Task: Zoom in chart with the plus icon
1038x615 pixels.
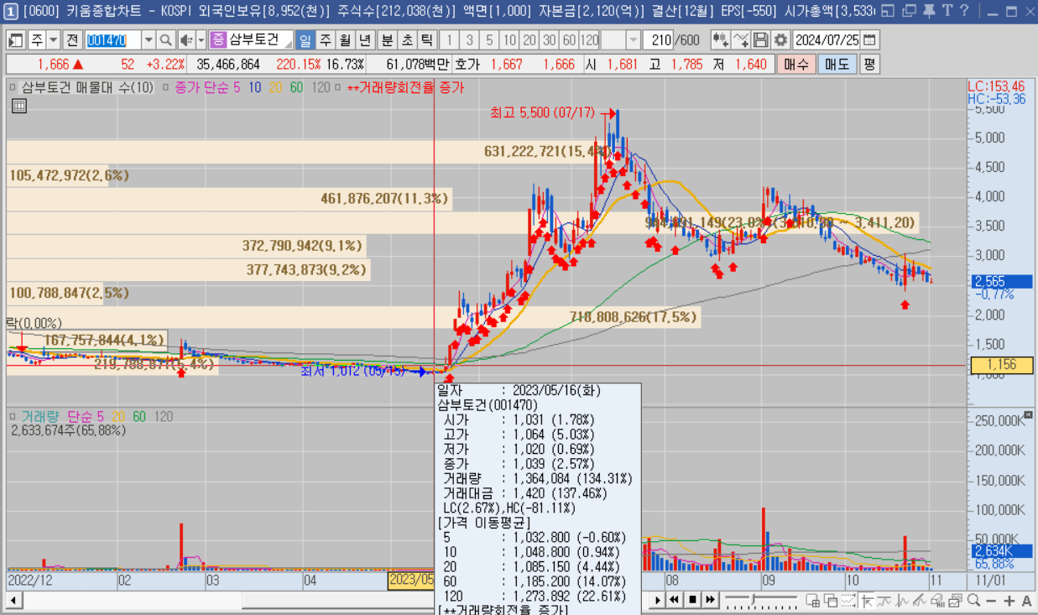Action: pyautogui.click(x=1009, y=601)
